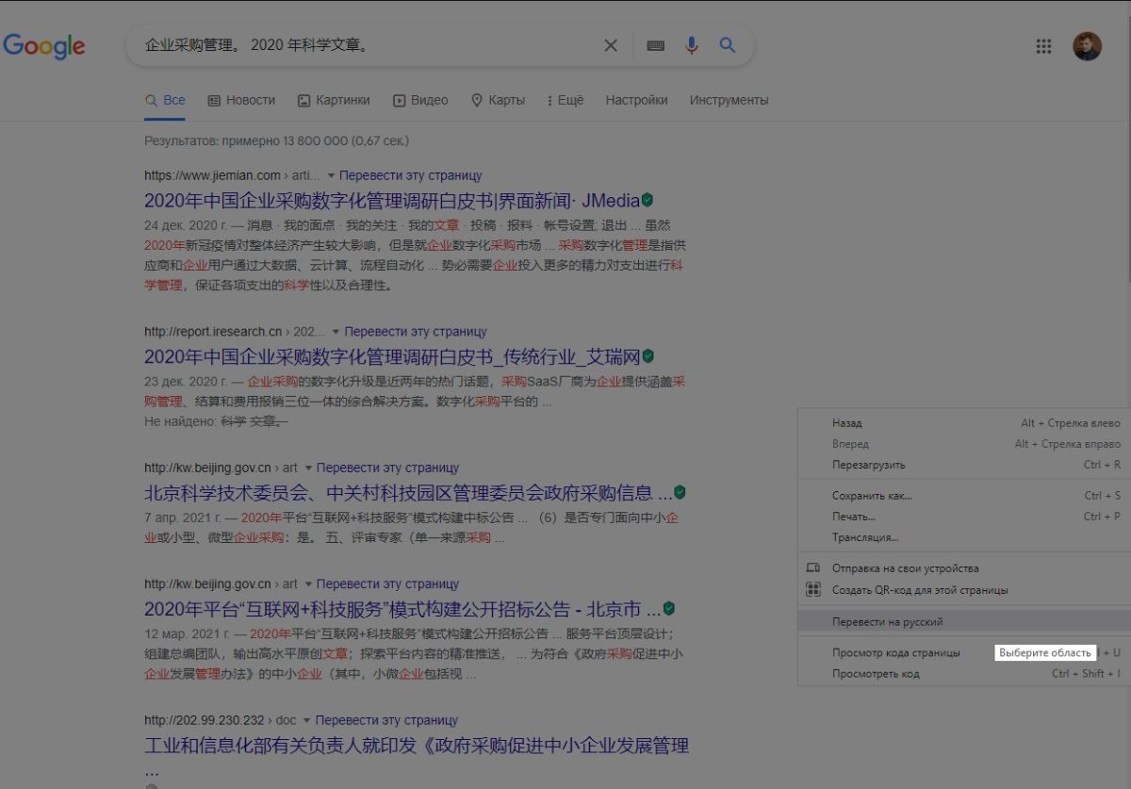Click the 'Результатов: примерно 13 800 000' stats text
The image size is (1131, 789).
tap(276, 140)
